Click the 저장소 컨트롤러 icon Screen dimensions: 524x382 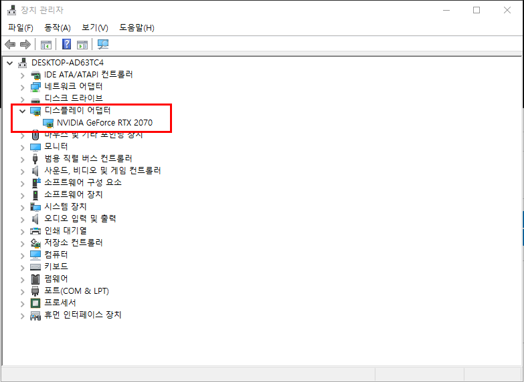point(35,243)
